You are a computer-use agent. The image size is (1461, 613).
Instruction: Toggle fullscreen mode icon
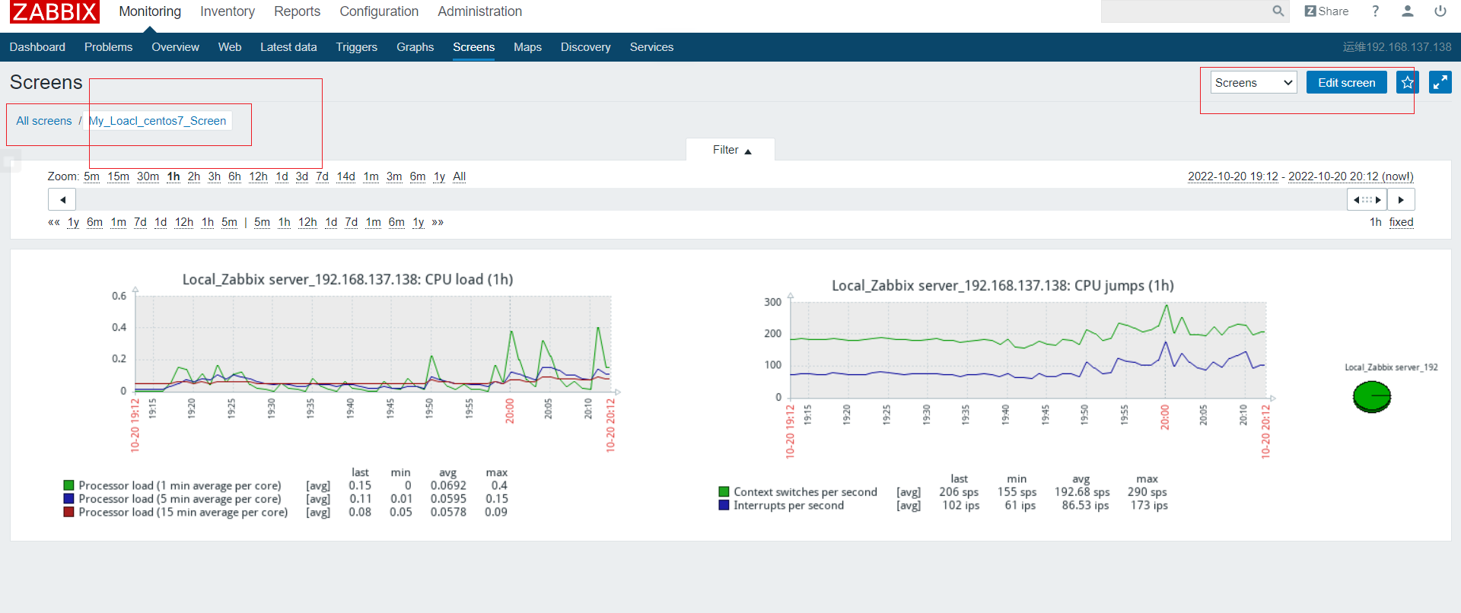[x=1440, y=82]
